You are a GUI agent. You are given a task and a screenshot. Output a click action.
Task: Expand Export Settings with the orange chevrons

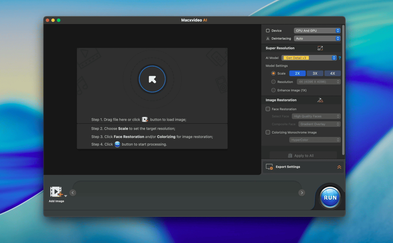pyautogui.click(x=339, y=167)
